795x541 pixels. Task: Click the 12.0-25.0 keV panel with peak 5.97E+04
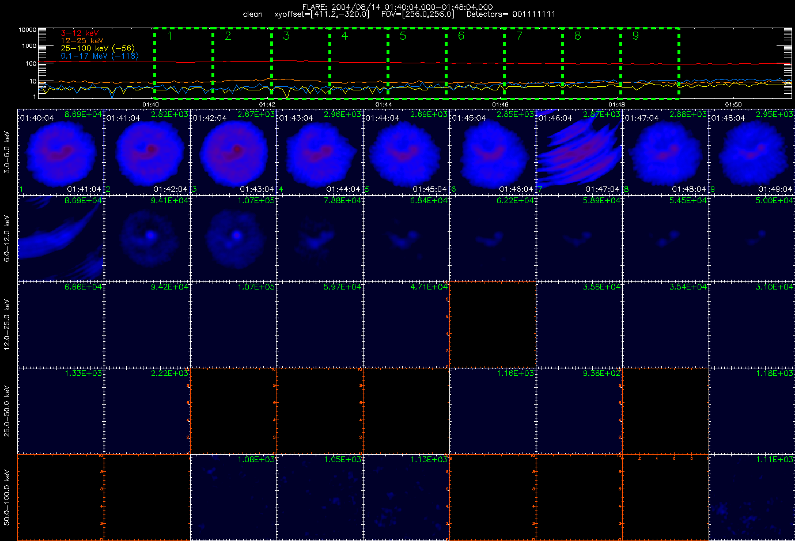pos(320,325)
